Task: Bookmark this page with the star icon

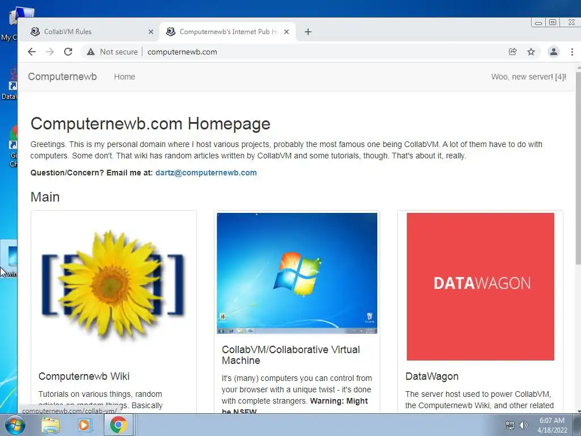Action: 531,52
